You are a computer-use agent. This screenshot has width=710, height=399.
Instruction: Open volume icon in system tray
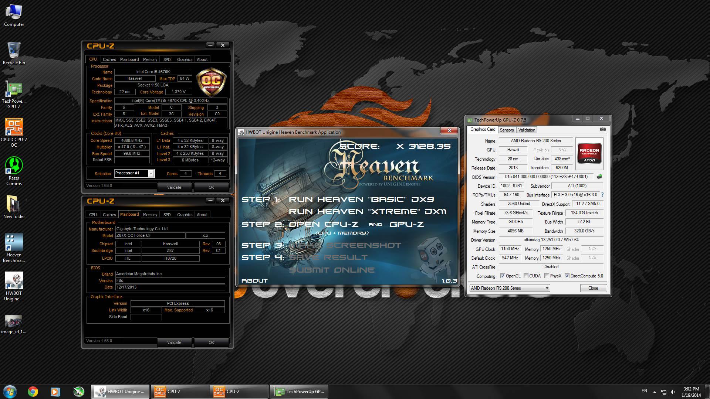(673, 392)
